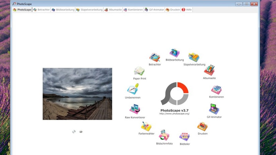Open the Paper Print icon
This screenshot has width=276, height=155.
tap(139, 72)
